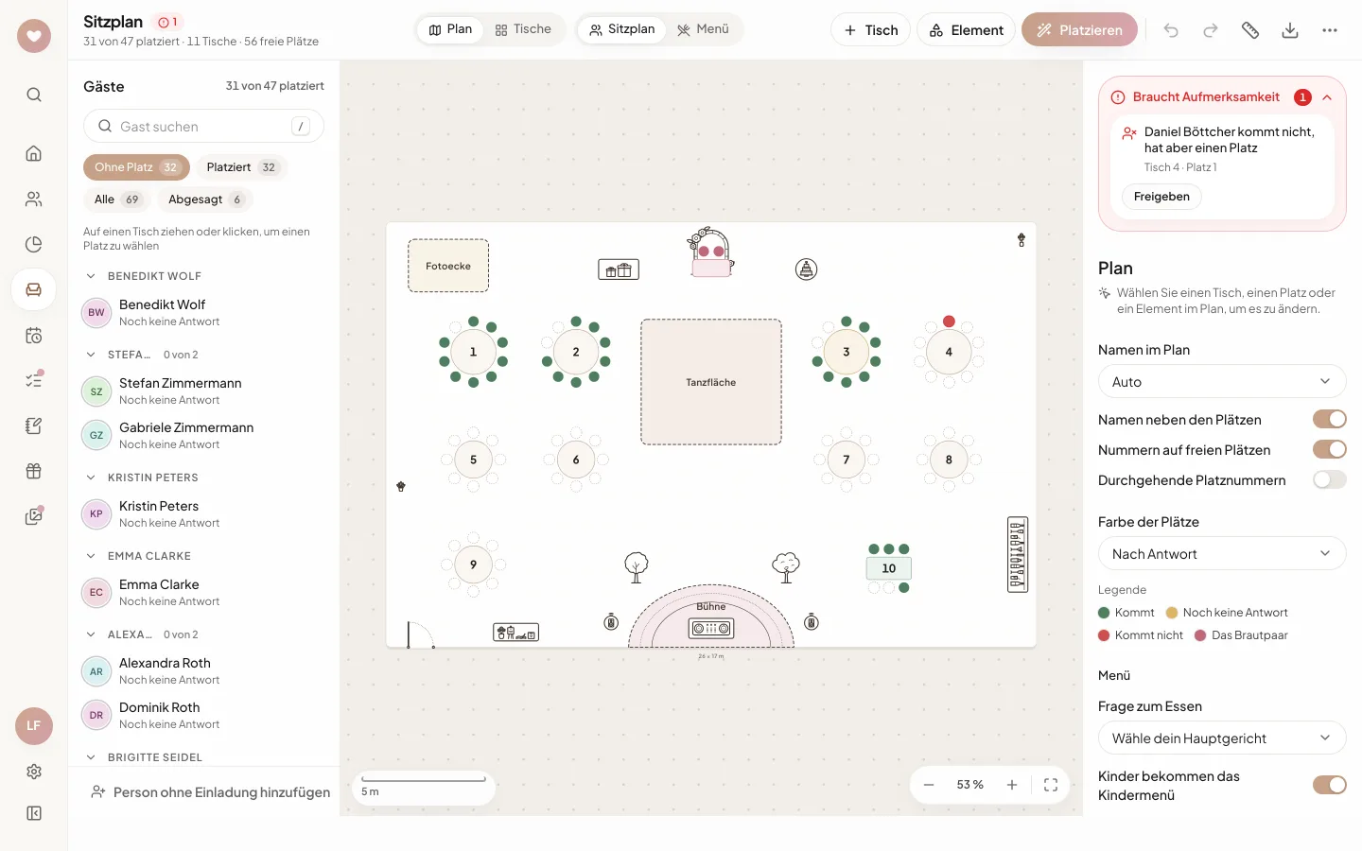Enable Durchgehende Platznummern switch
Viewport: 1362px width, 851px height.
pos(1330,479)
